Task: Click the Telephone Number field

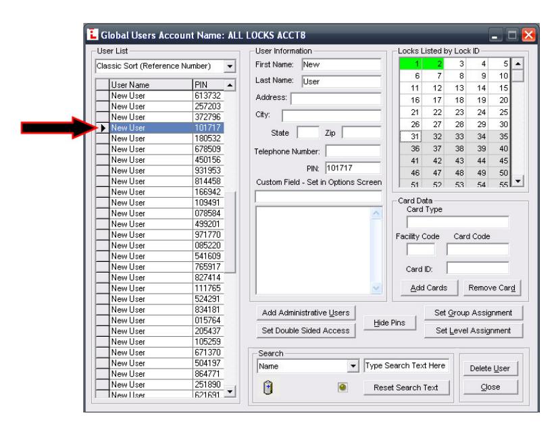Action: (x=353, y=151)
